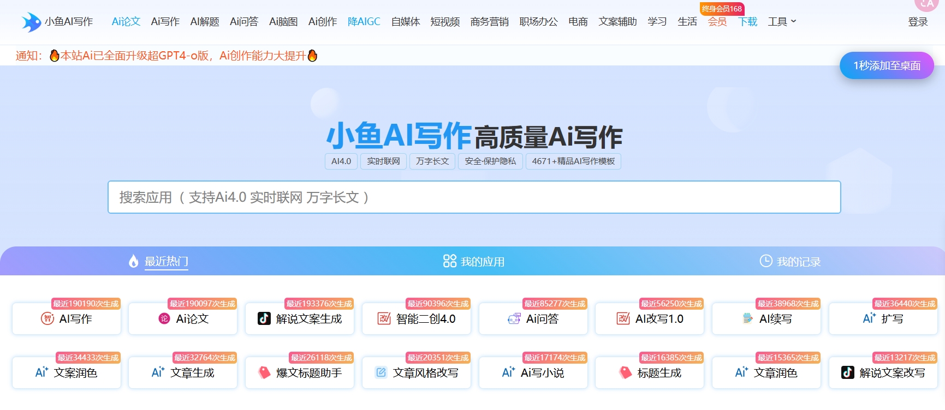945x410 pixels.
Task: Focus the 搜索应用 search field
Action: point(474,197)
